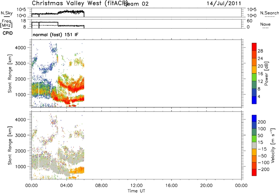Viewport: 279px width, 193px height.
Task: Click the "50" label on the velocity scale
Action: pos(260,136)
